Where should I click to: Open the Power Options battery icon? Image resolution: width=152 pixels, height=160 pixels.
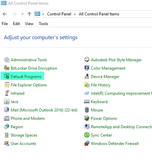(x=87, y=118)
